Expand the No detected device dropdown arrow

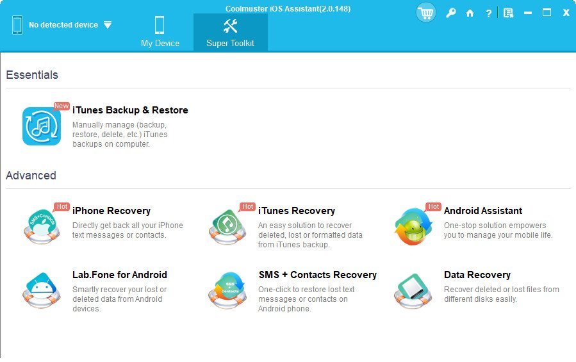(108, 25)
